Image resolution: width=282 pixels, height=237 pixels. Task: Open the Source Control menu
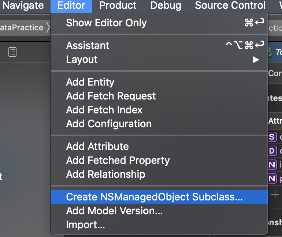230,5
